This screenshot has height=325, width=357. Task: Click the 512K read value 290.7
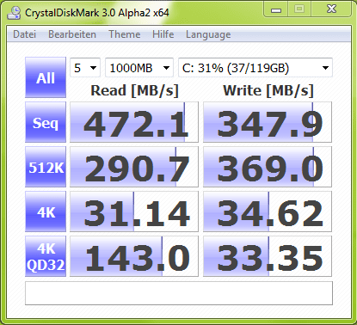click(x=134, y=167)
